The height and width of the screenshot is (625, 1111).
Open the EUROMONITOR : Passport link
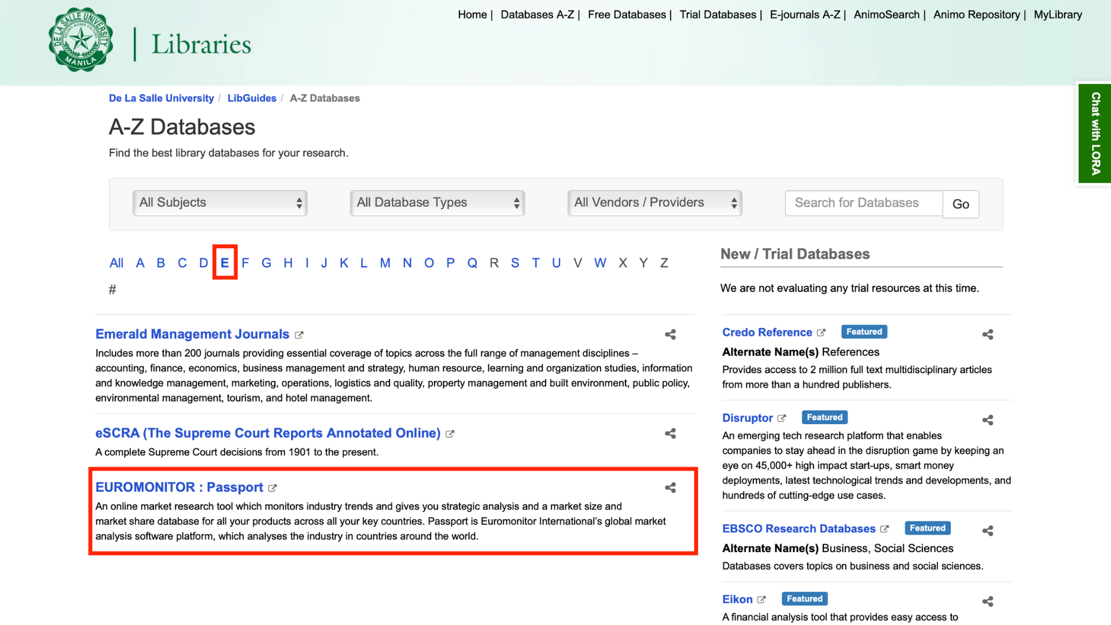[179, 487]
